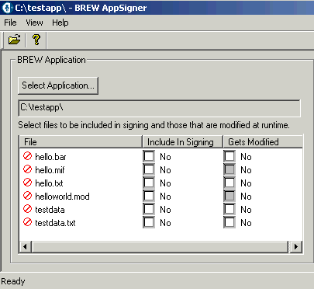Click the red prohibited icon beside hello.mif
The width and height of the screenshot is (314, 289).
click(27, 169)
